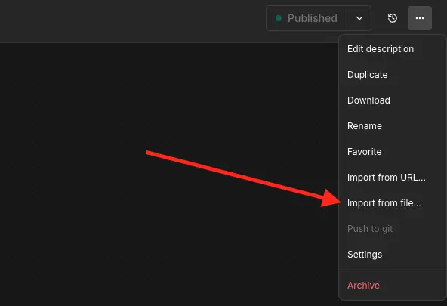Choose Archive at the menu bottom
This screenshot has height=306, width=447.
coord(392,286)
